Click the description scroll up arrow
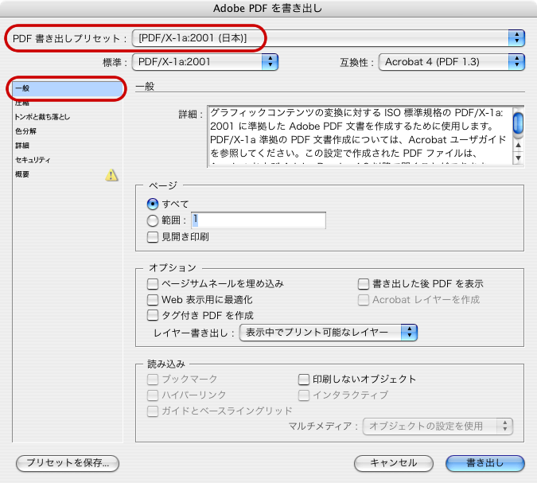Screen dimensions: 537x483 518,146
